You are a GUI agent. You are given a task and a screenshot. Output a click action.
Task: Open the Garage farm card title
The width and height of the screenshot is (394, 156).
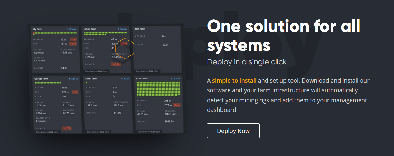tap(41, 78)
